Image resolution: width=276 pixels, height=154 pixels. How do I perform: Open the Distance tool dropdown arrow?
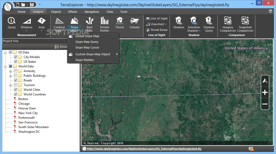(27, 31)
